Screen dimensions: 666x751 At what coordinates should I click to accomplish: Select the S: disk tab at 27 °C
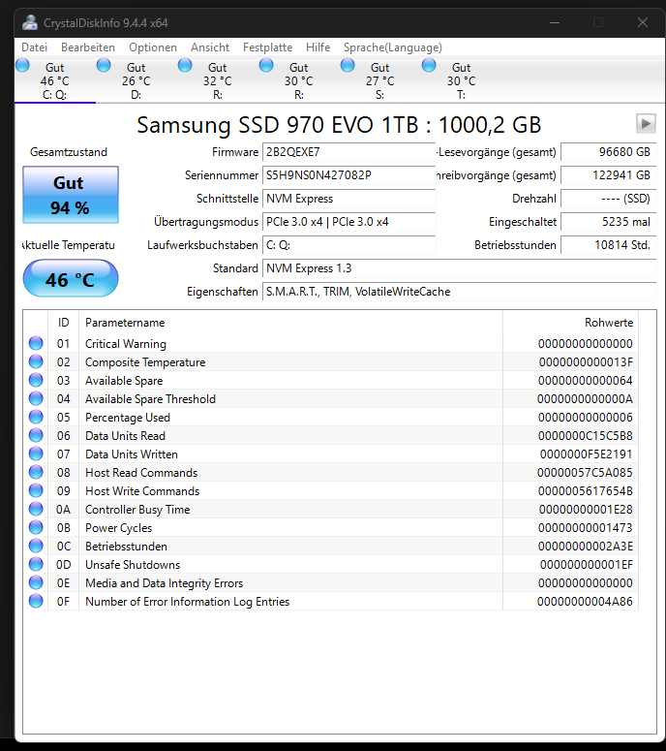coord(379,80)
